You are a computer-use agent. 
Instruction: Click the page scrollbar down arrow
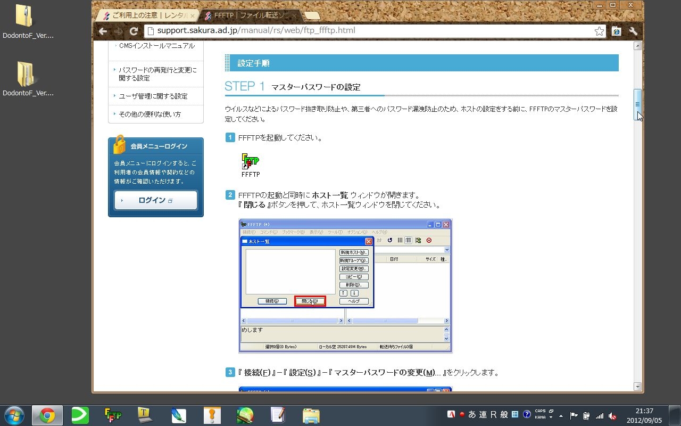[637, 387]
